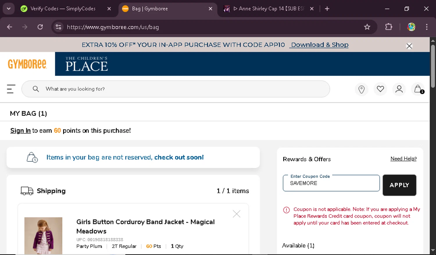This screenshot has width=436, height=255.
Task: Click the 'Rewards & Offers' heading
Action: point(307,159)
